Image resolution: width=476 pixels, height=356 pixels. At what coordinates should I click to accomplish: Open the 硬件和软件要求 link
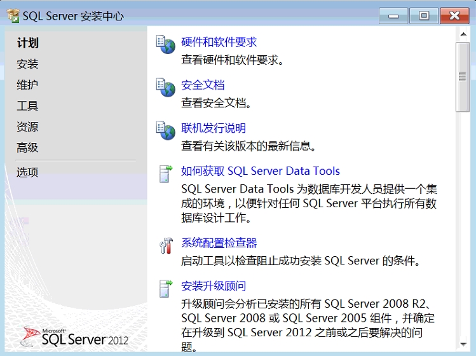coord(219,42)
